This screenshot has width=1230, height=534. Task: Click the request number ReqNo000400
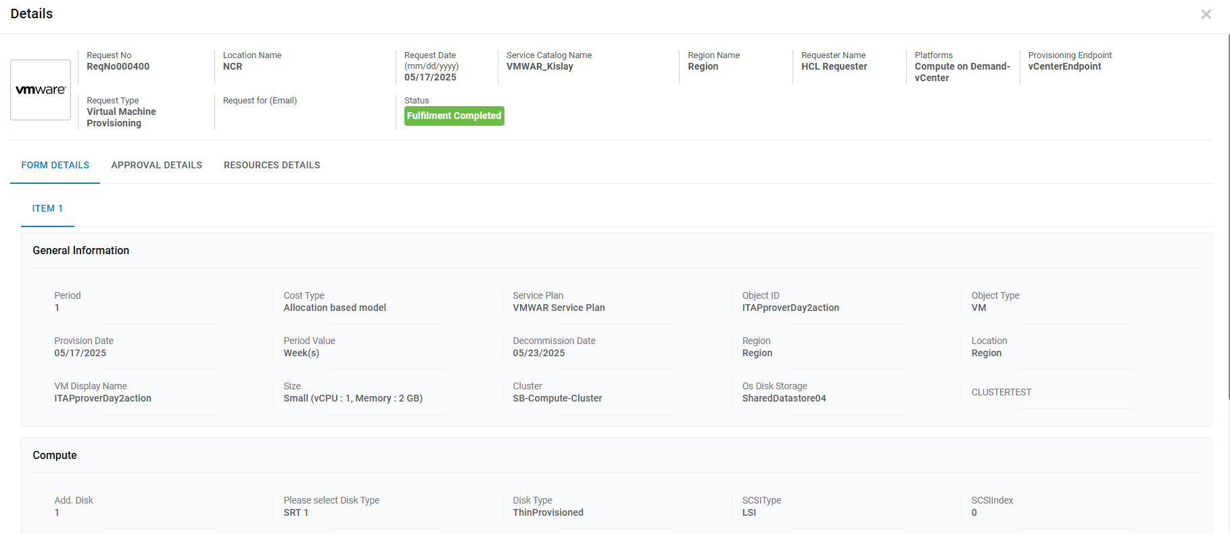pyautogui.click(x=118, y=66)
